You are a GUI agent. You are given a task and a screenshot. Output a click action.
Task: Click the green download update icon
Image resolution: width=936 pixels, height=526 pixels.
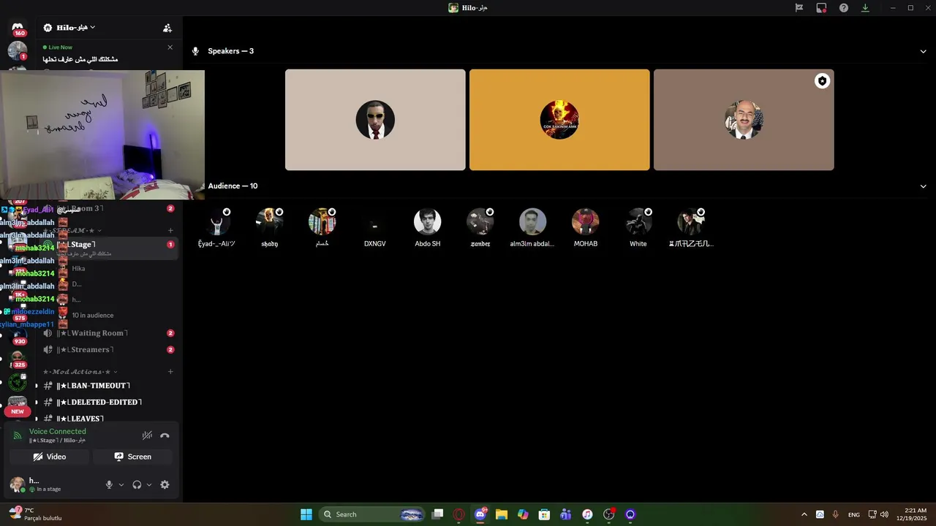(x=865, y=8)
